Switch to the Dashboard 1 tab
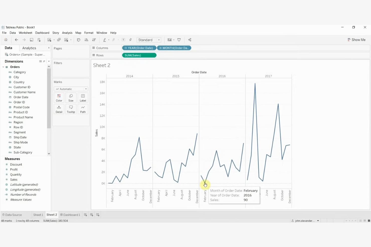 point(70,214)
